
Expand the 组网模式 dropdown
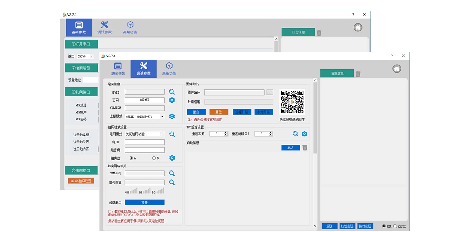[x=162, y=134]
